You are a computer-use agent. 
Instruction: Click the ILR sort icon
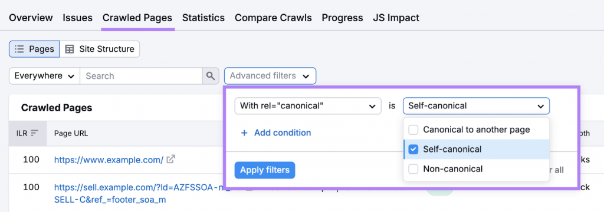pos(35,133)
